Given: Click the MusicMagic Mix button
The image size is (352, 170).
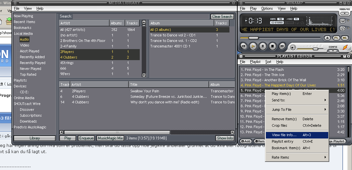Looking at the screenshot, I should tap(110, 138).
